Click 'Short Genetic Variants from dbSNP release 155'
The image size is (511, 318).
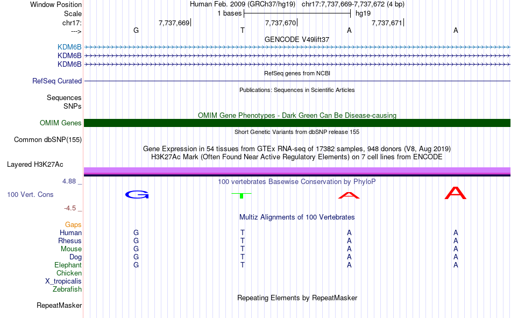click(x=297, y=132)
